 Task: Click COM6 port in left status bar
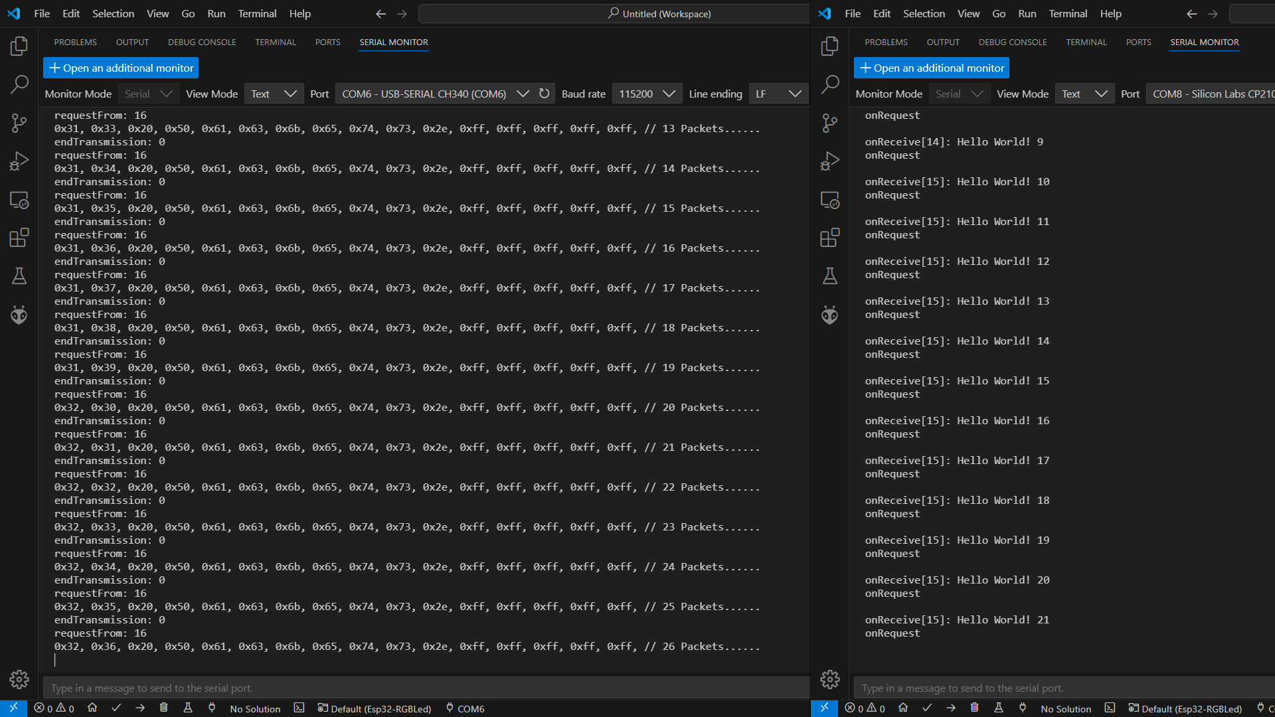pyautogui.click(x=465, y=708)
